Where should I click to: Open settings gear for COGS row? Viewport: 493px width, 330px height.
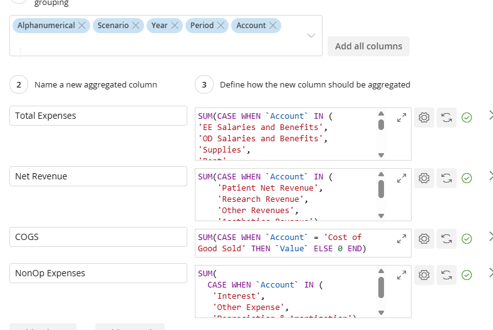(424, 238)
